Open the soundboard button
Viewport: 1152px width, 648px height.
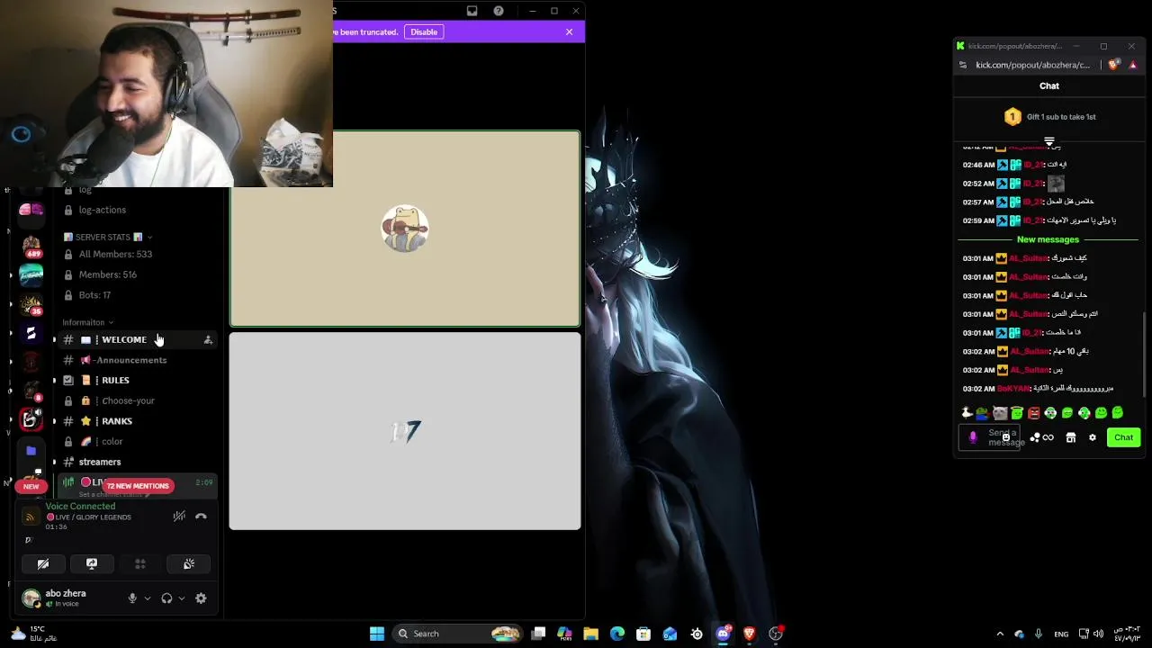click(x=189, y=563)
